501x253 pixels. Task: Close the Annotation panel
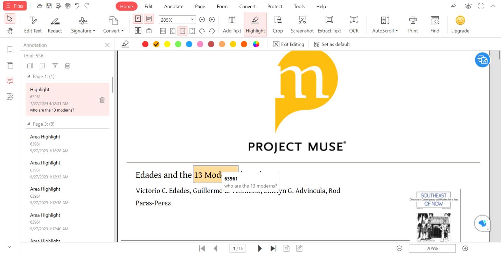click(x=107, y=45)
